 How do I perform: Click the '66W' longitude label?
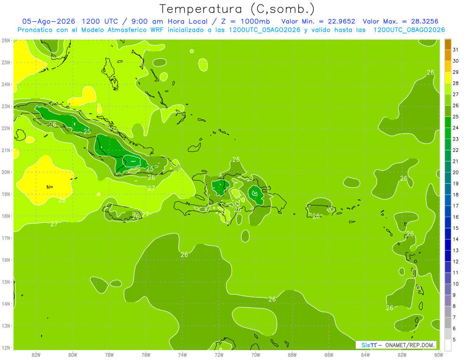329,355
